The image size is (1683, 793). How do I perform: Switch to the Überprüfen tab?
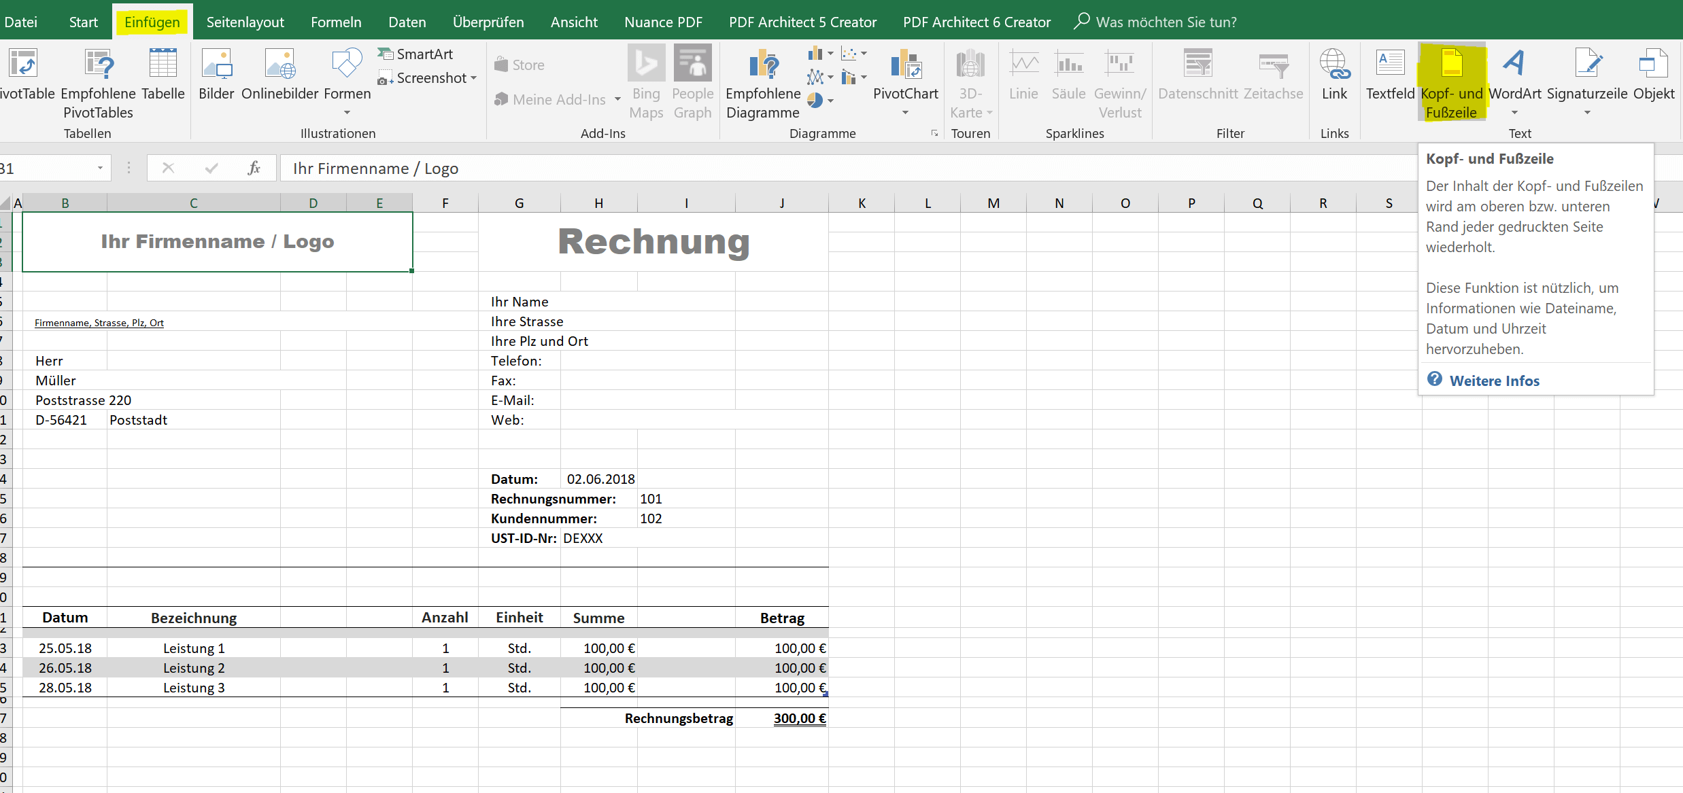(x=488, y=22)
